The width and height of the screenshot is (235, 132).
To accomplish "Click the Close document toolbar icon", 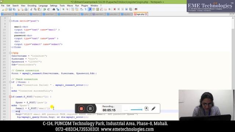I will pyautogui.click(x=18, y=10).
